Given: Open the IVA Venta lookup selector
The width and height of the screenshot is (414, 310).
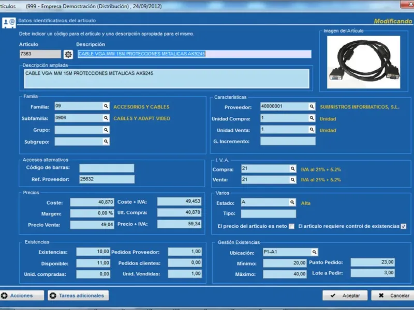Looking at the screenshot, I should click(292, 180).
